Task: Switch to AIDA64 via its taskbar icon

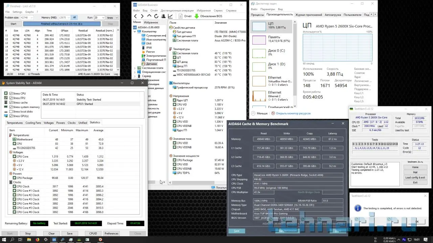Action: point(54,240)
